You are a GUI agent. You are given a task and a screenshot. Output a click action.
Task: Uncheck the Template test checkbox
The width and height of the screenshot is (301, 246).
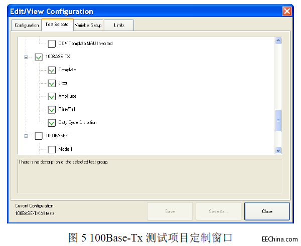(52, 70)
